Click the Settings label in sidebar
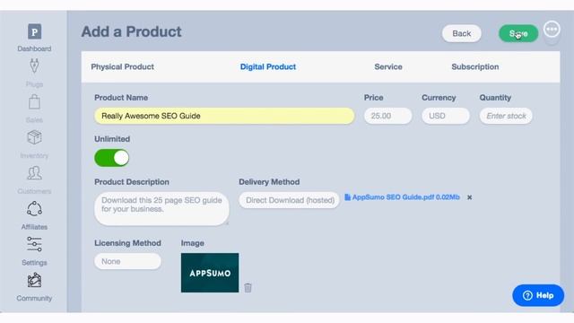Screen dimensions: 574x323 pos(34,263)
